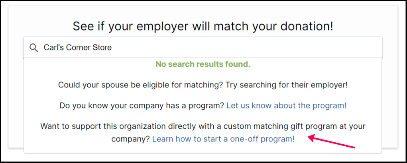Click the magnifying glass search icon
The height and width of the screenshot is (163, 407).
[33, 48]
